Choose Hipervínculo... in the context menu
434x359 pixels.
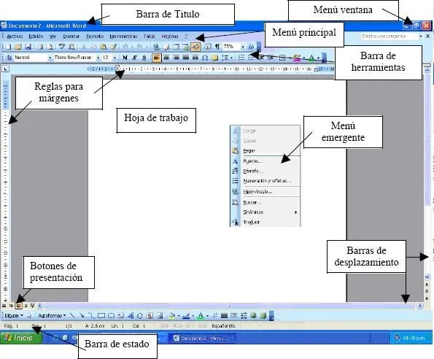click(266, 192)
